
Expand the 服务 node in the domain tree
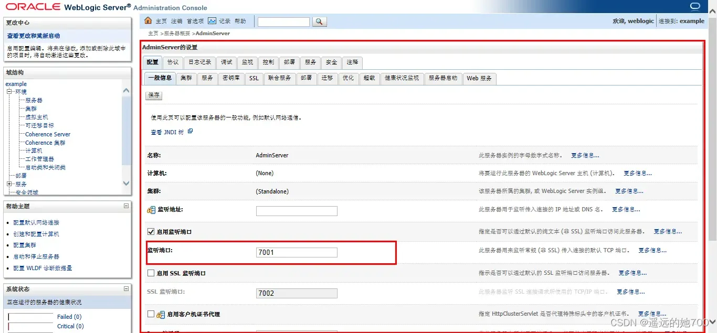tap(9, 184)
